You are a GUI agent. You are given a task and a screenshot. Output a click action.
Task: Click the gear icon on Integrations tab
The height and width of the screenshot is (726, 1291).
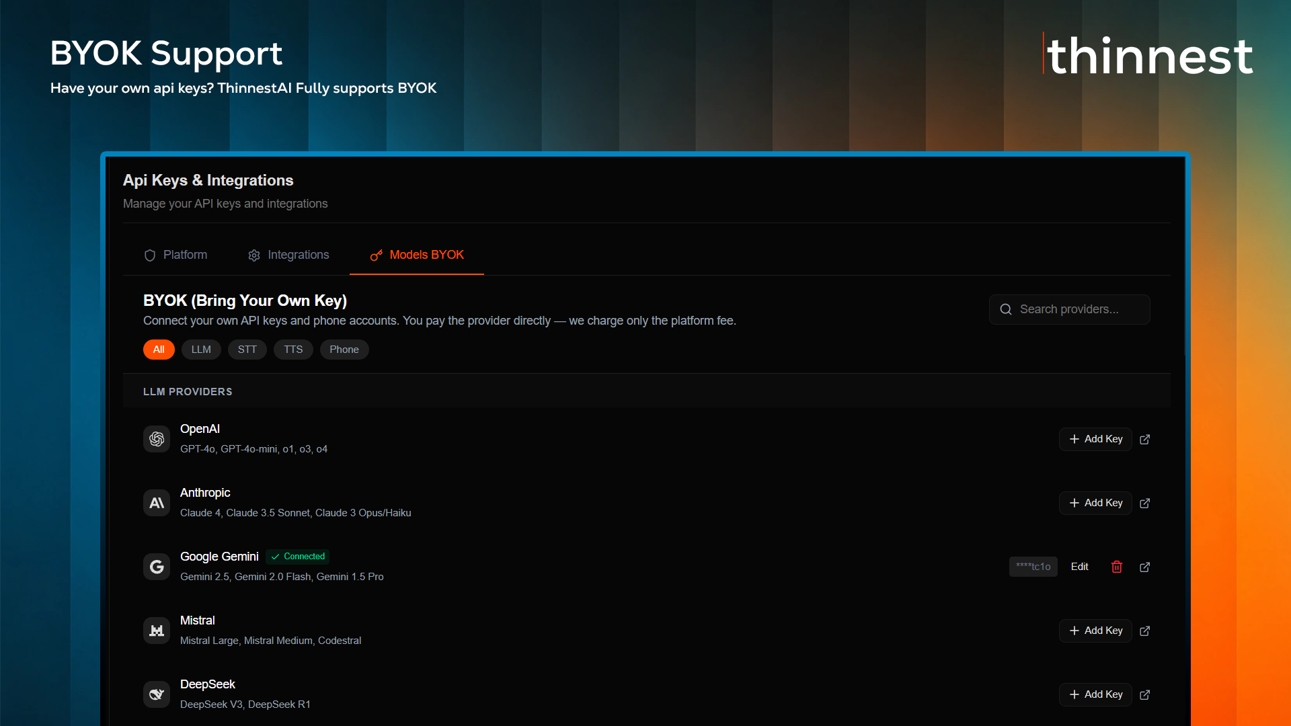tap(254, 255)
